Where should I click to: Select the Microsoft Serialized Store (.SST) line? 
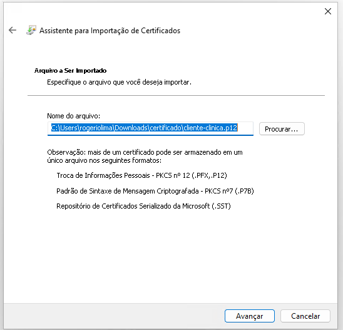tap(143, 206)
